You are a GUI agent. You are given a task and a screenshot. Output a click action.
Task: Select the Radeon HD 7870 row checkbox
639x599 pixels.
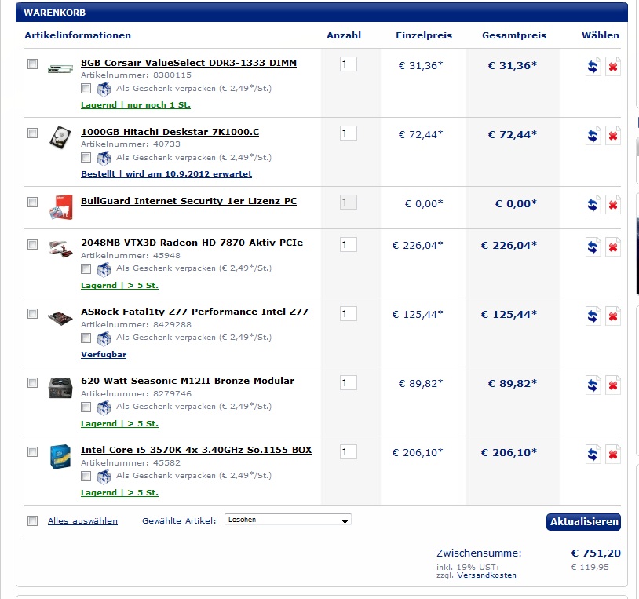pyautogui.click(x=33, y=244)
